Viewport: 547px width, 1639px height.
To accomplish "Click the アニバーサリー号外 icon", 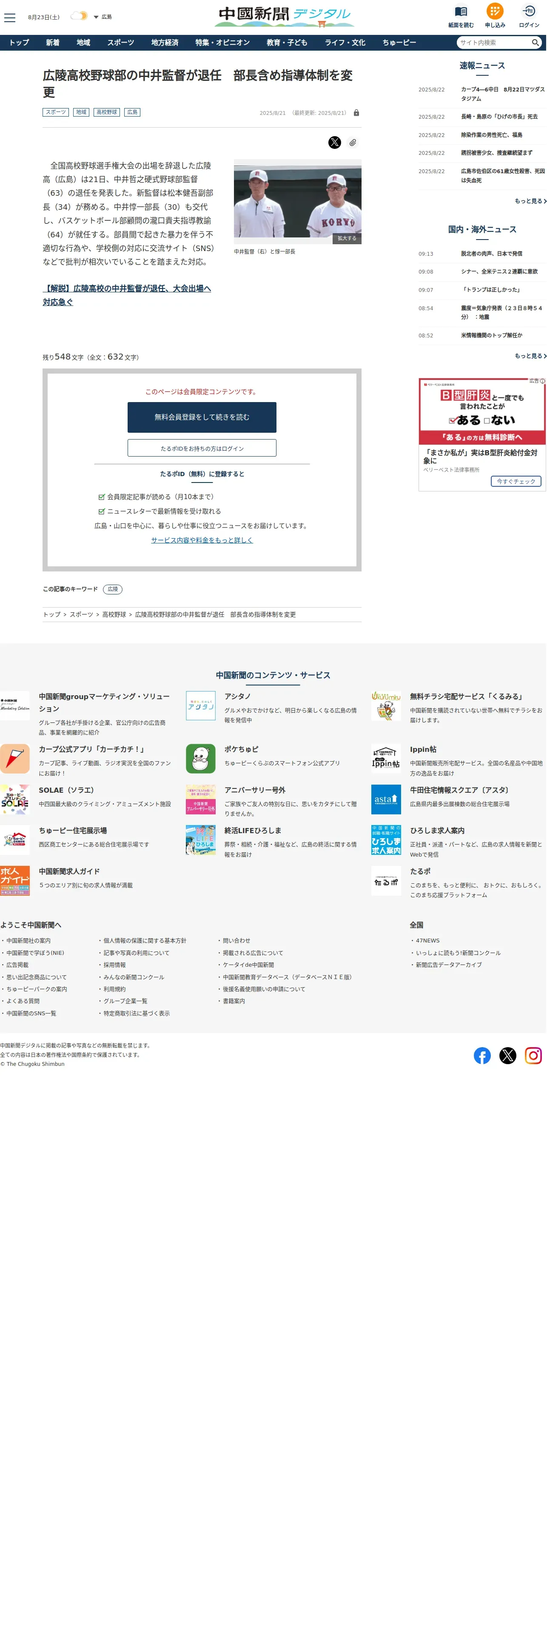I will [x=200, y=800].
